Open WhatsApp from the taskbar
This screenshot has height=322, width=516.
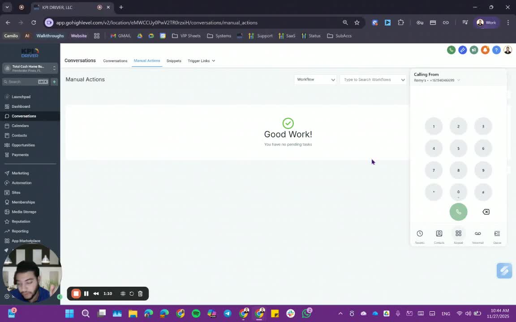point(306,314)
